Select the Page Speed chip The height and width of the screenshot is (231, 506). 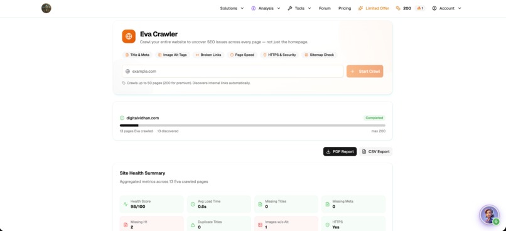(242, 55)
